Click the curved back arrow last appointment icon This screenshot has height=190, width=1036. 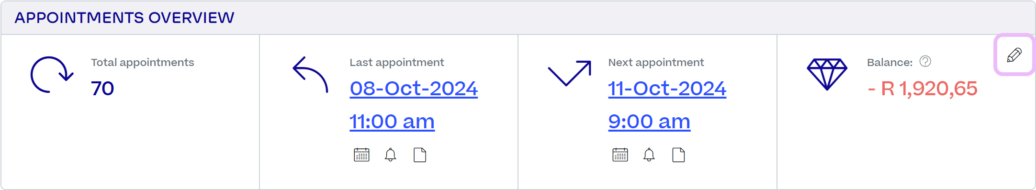click(310, 74)
